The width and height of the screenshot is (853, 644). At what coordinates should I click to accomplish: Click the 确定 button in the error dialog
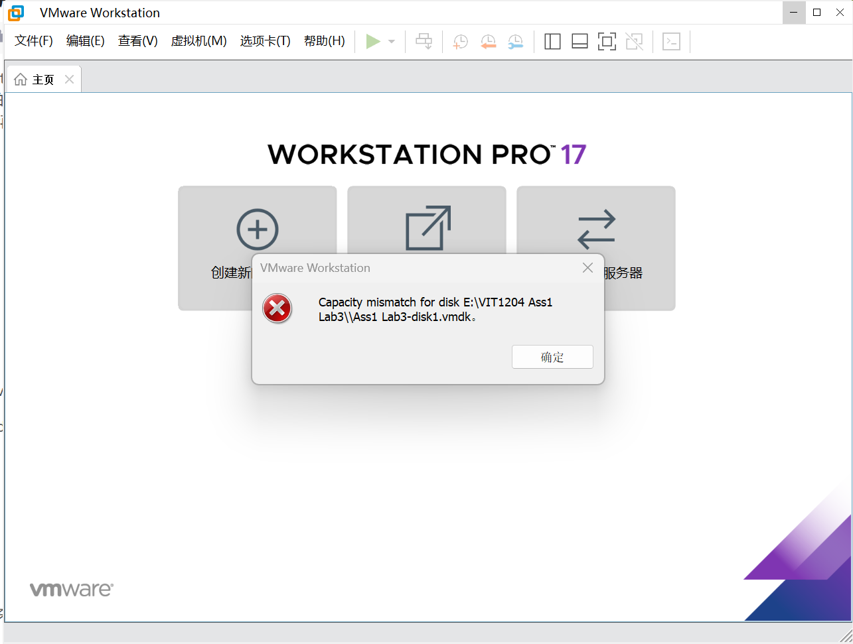tap(552, 357)
